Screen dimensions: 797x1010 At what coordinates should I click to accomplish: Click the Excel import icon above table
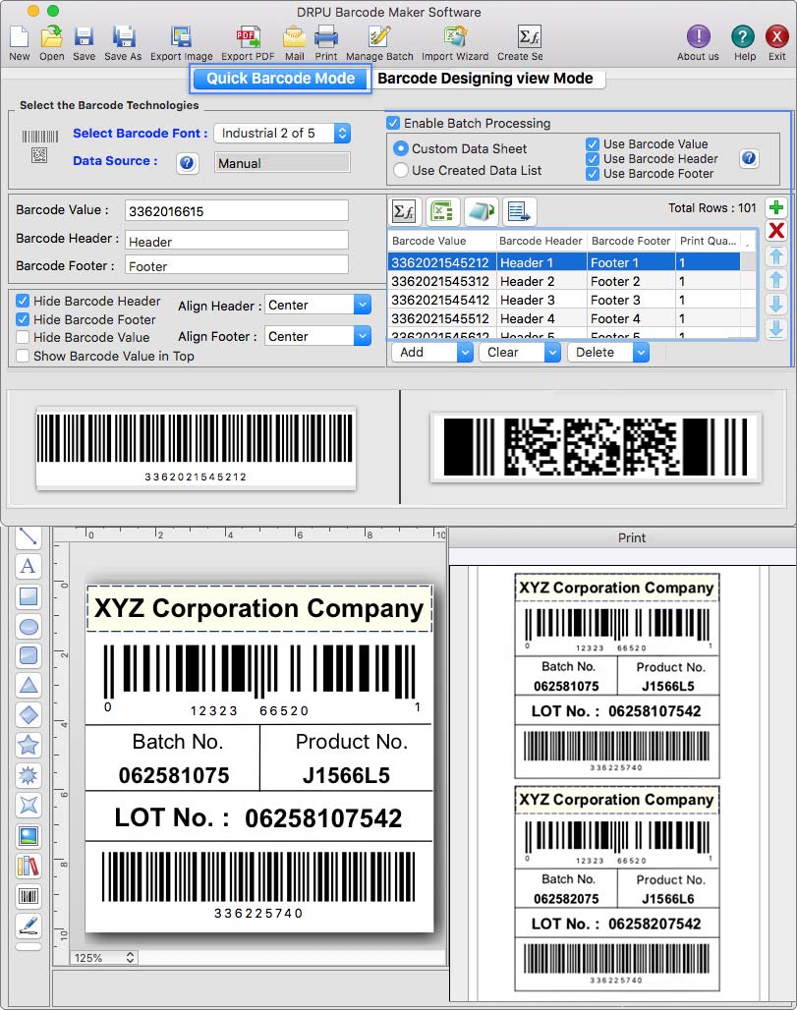(x=442, y=211)
